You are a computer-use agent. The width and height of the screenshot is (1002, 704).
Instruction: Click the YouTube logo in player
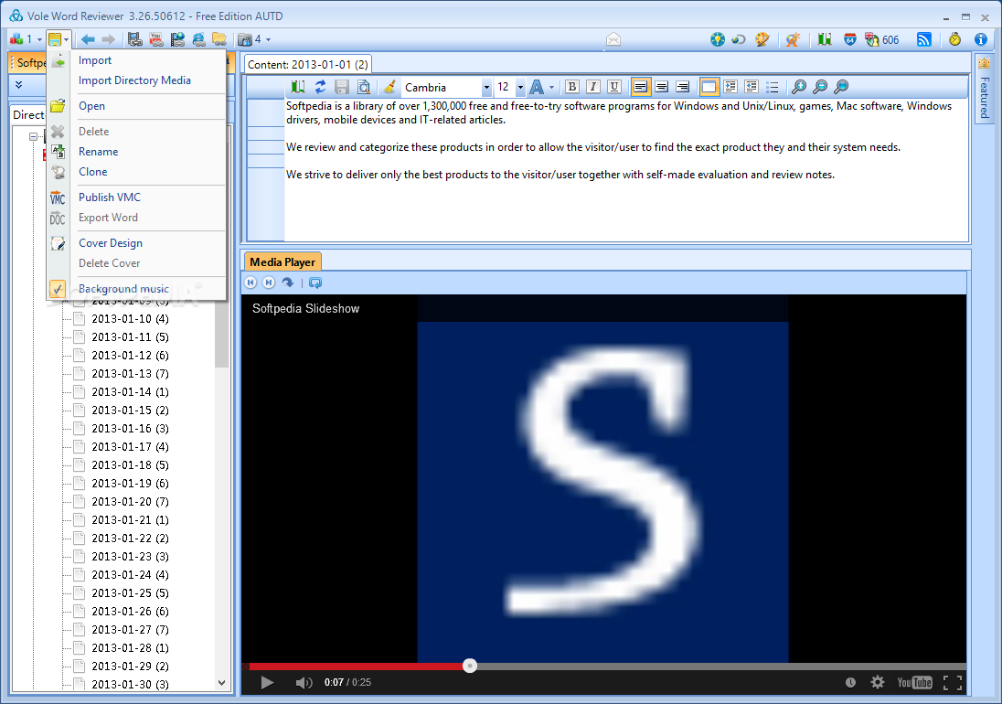tap(914, 682)
